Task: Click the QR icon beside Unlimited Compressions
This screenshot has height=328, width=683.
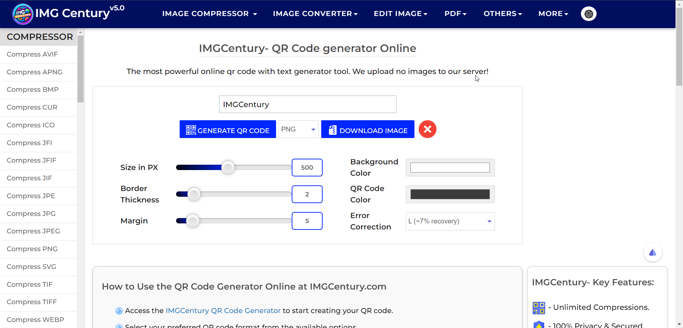Action: click(x=539, y=308)
